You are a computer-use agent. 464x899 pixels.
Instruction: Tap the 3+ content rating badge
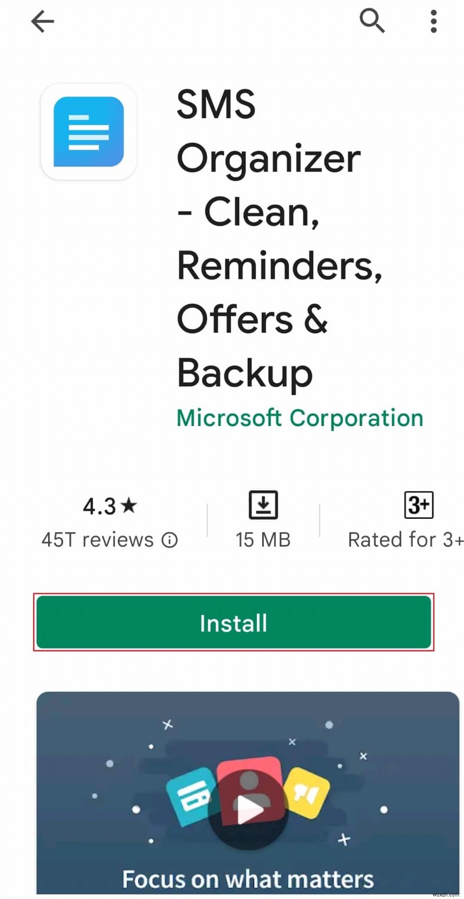418,505
